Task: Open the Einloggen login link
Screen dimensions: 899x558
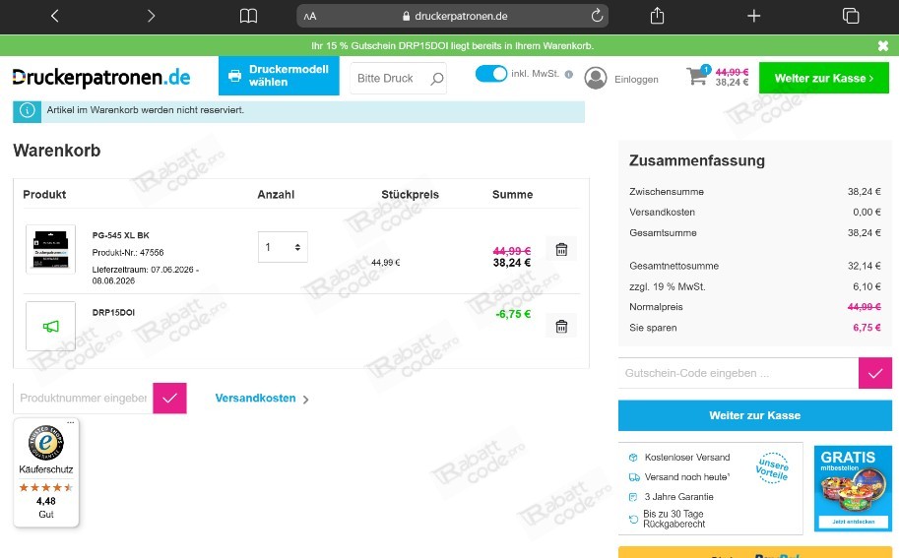Action: coord(636,80)
